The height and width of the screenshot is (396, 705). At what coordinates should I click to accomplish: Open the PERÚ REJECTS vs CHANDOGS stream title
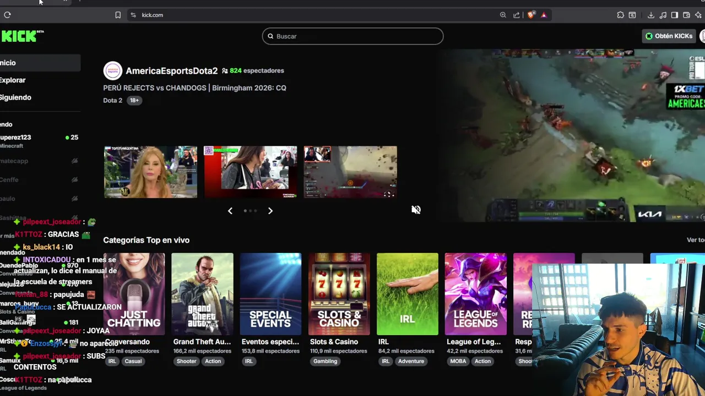194,88
